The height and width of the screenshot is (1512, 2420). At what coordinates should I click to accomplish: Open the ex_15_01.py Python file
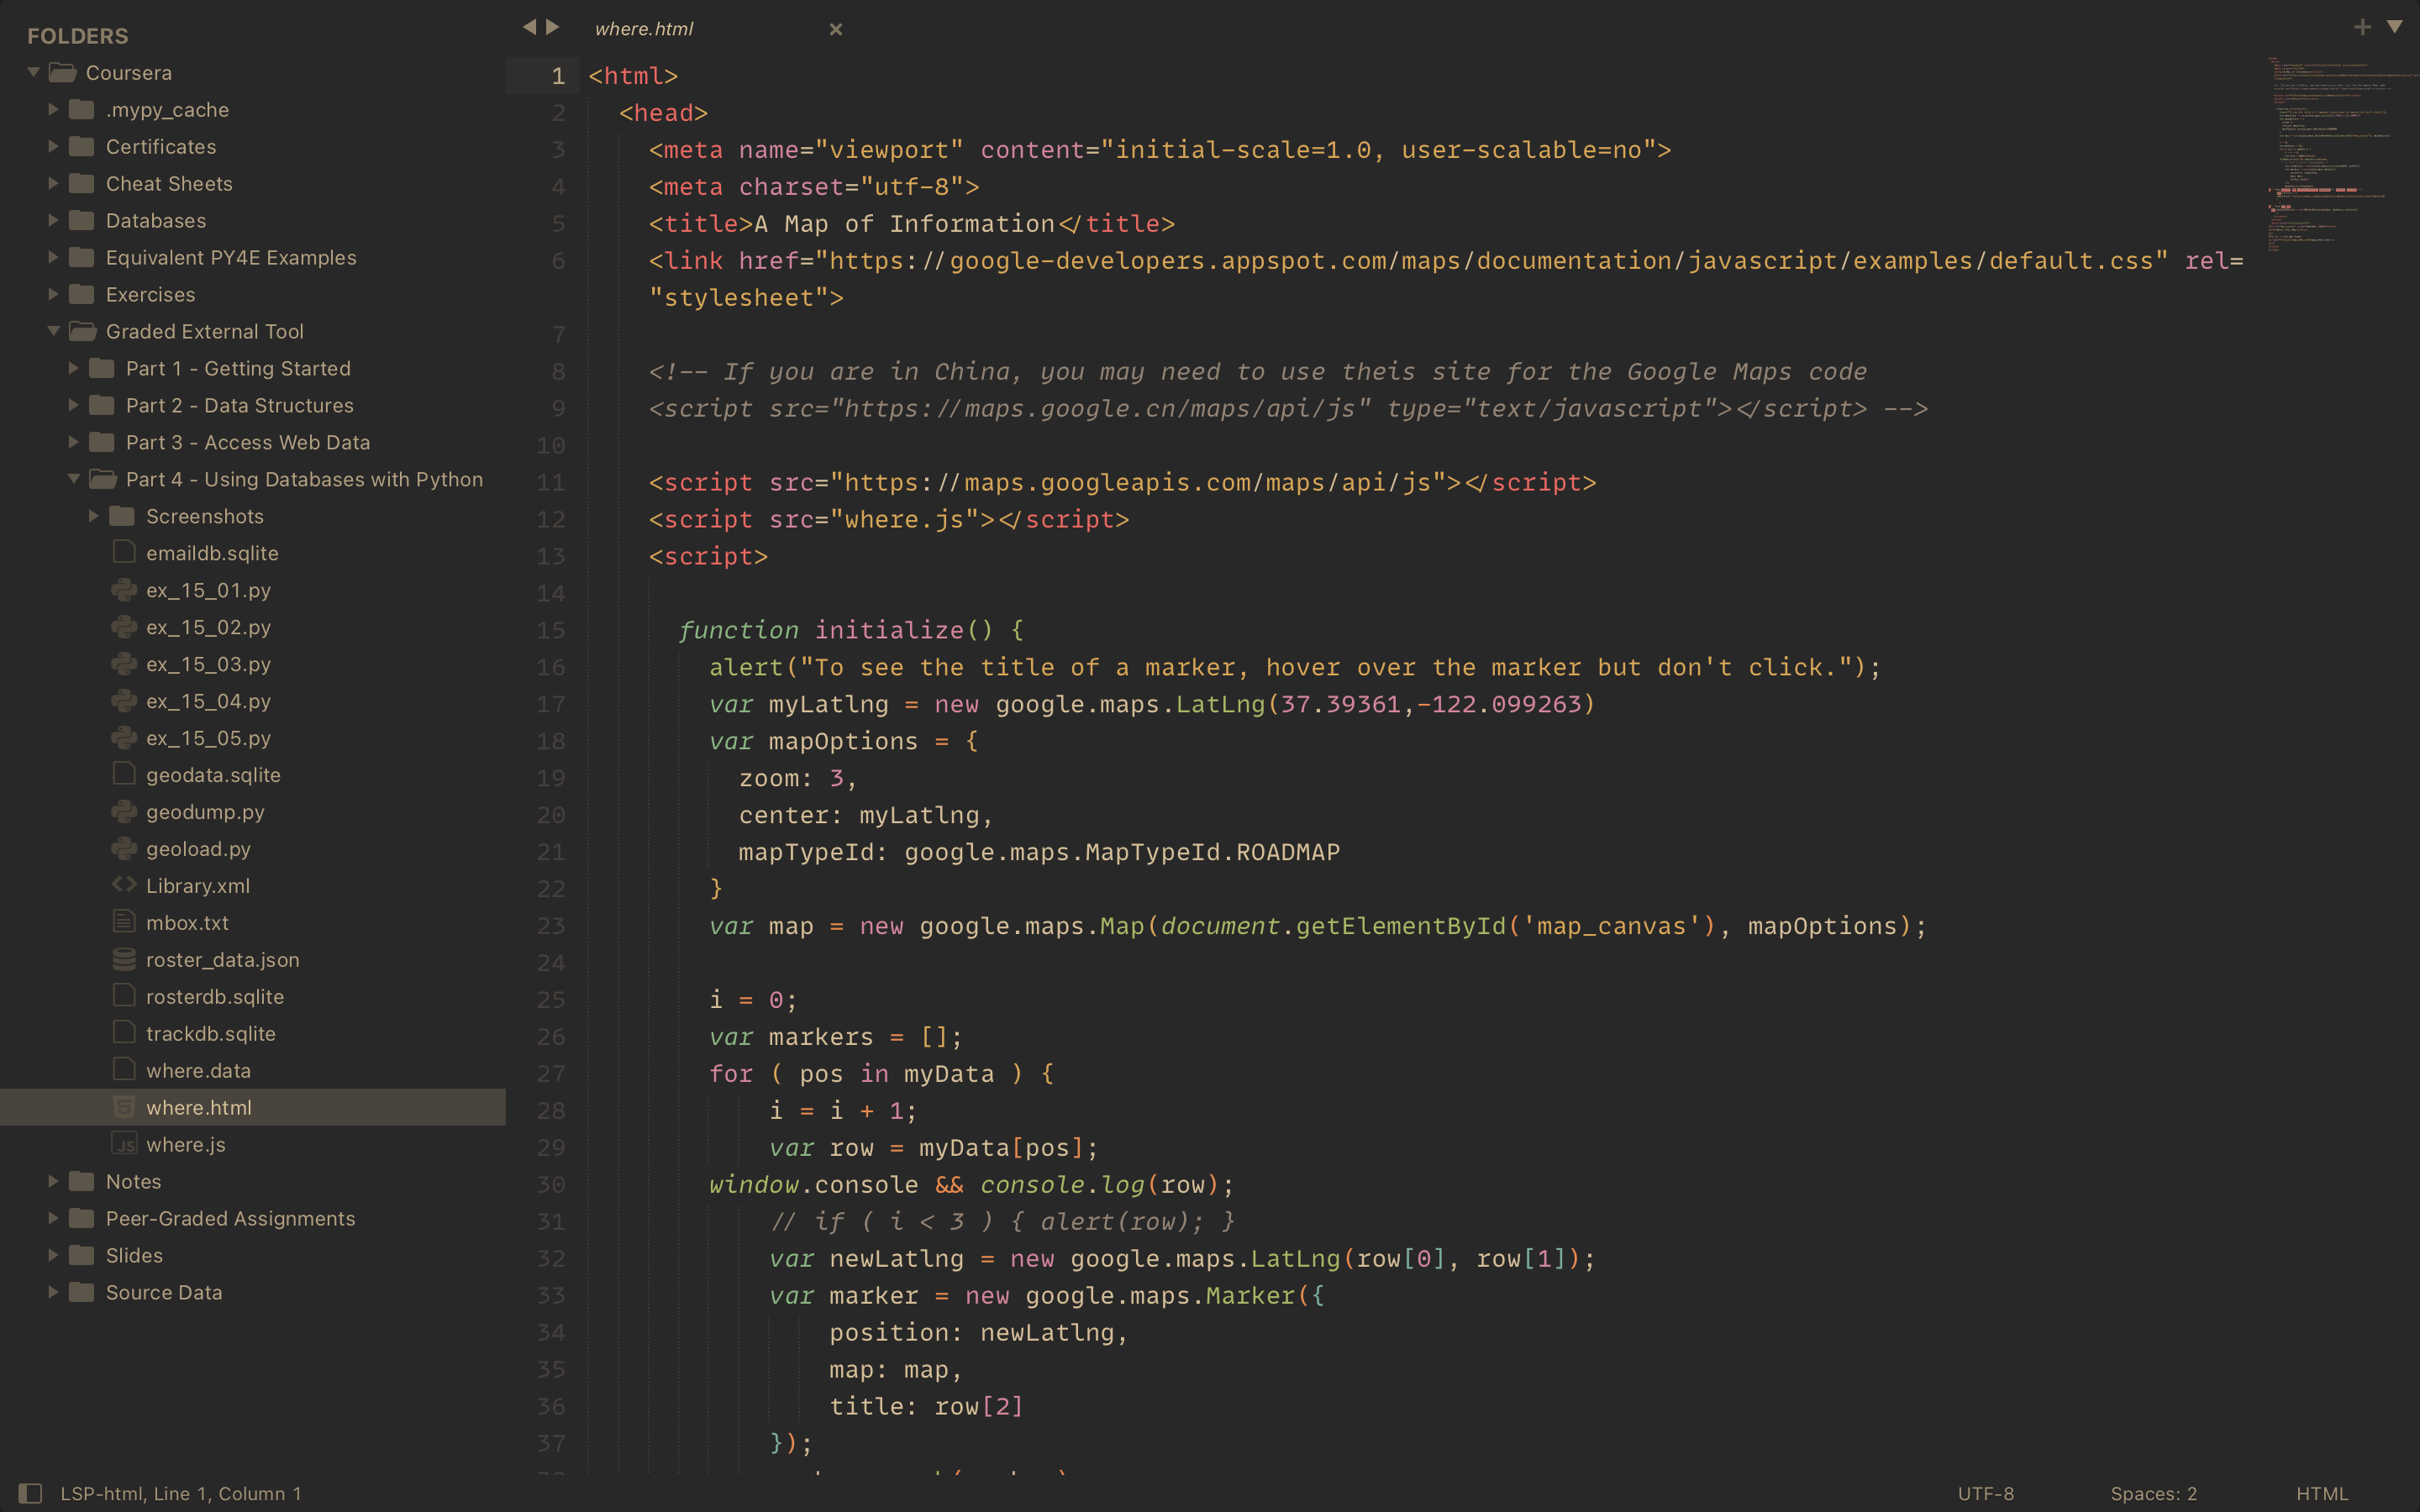208,590
